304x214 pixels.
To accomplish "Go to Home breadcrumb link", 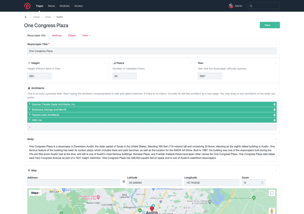I will [x=36, y=17].
